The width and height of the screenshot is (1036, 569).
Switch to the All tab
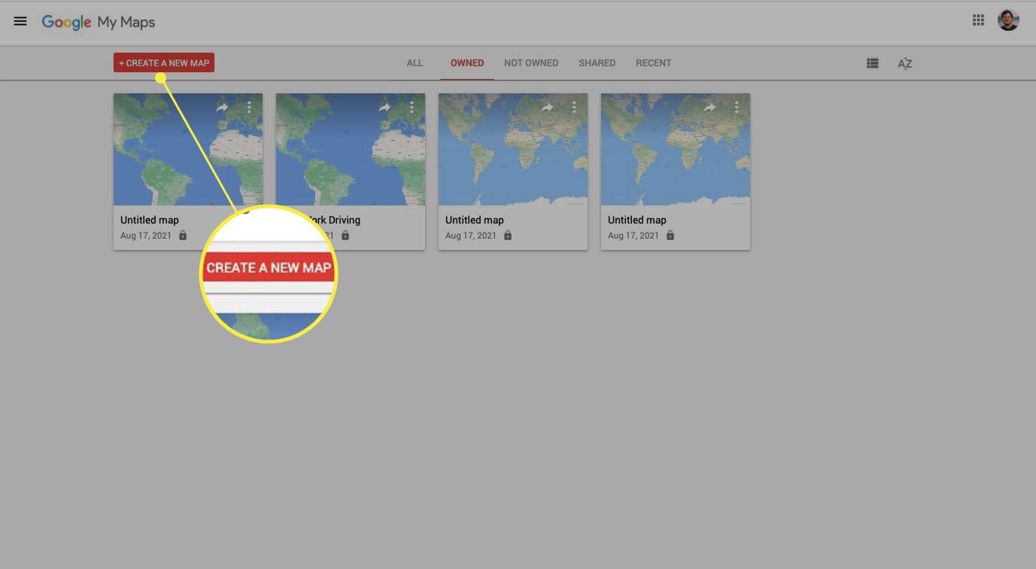pos(415,63)
